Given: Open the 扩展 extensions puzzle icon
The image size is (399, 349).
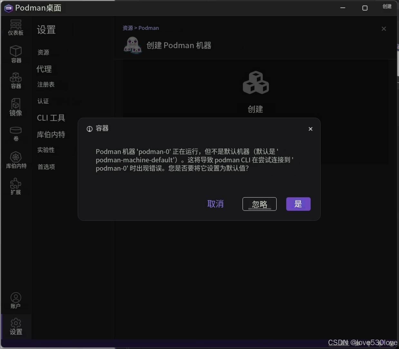Looking at the screenshot, I should (x=16, y=187).
